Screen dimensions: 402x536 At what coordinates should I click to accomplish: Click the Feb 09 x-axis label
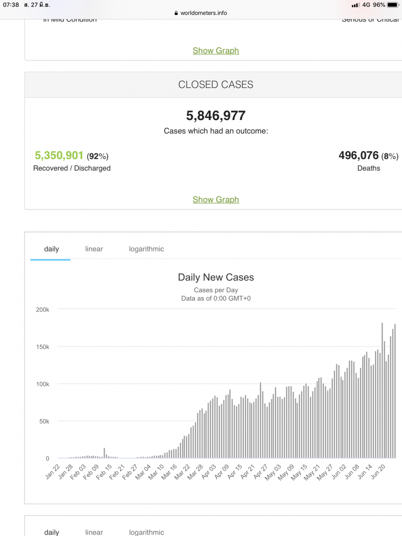point(91,472)
